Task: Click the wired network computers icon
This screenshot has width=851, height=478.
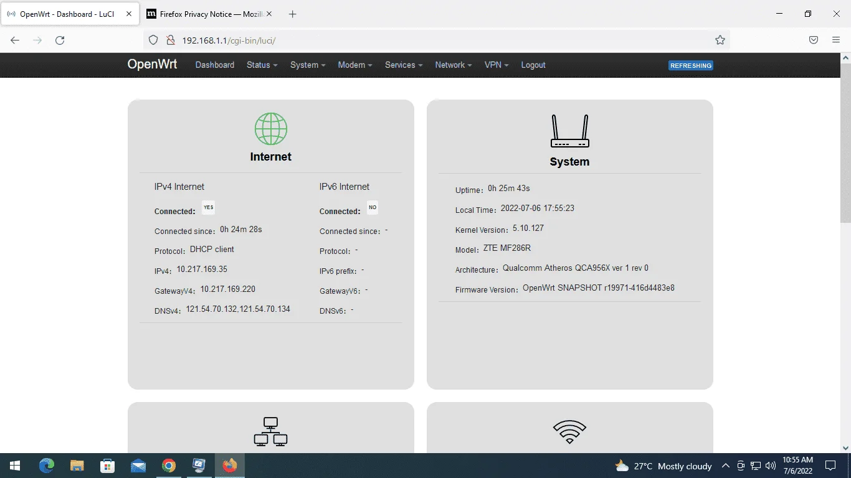Action: (270, 432)
